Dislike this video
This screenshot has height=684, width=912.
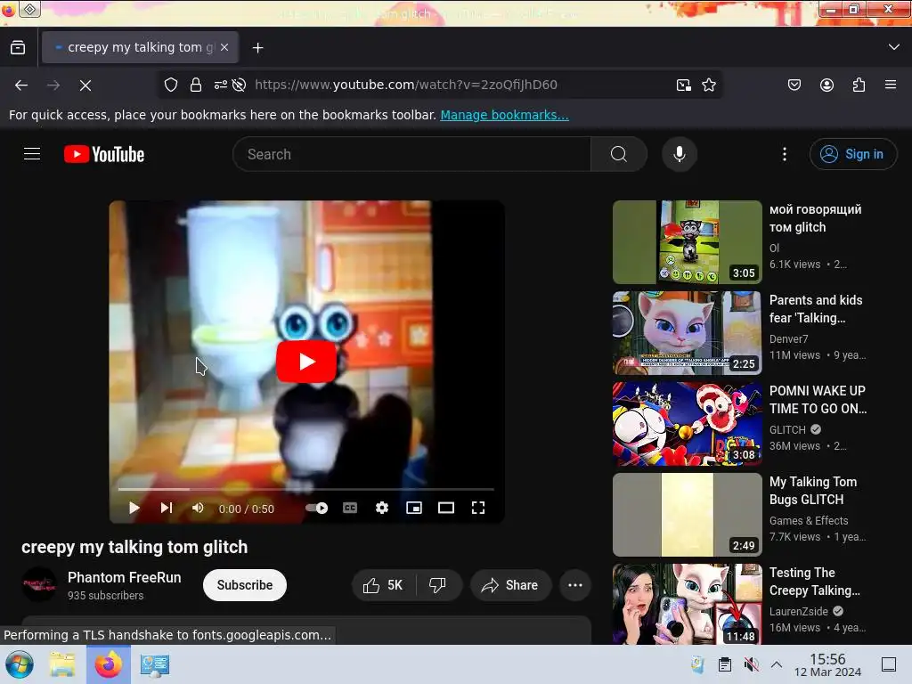pos(438,585)
